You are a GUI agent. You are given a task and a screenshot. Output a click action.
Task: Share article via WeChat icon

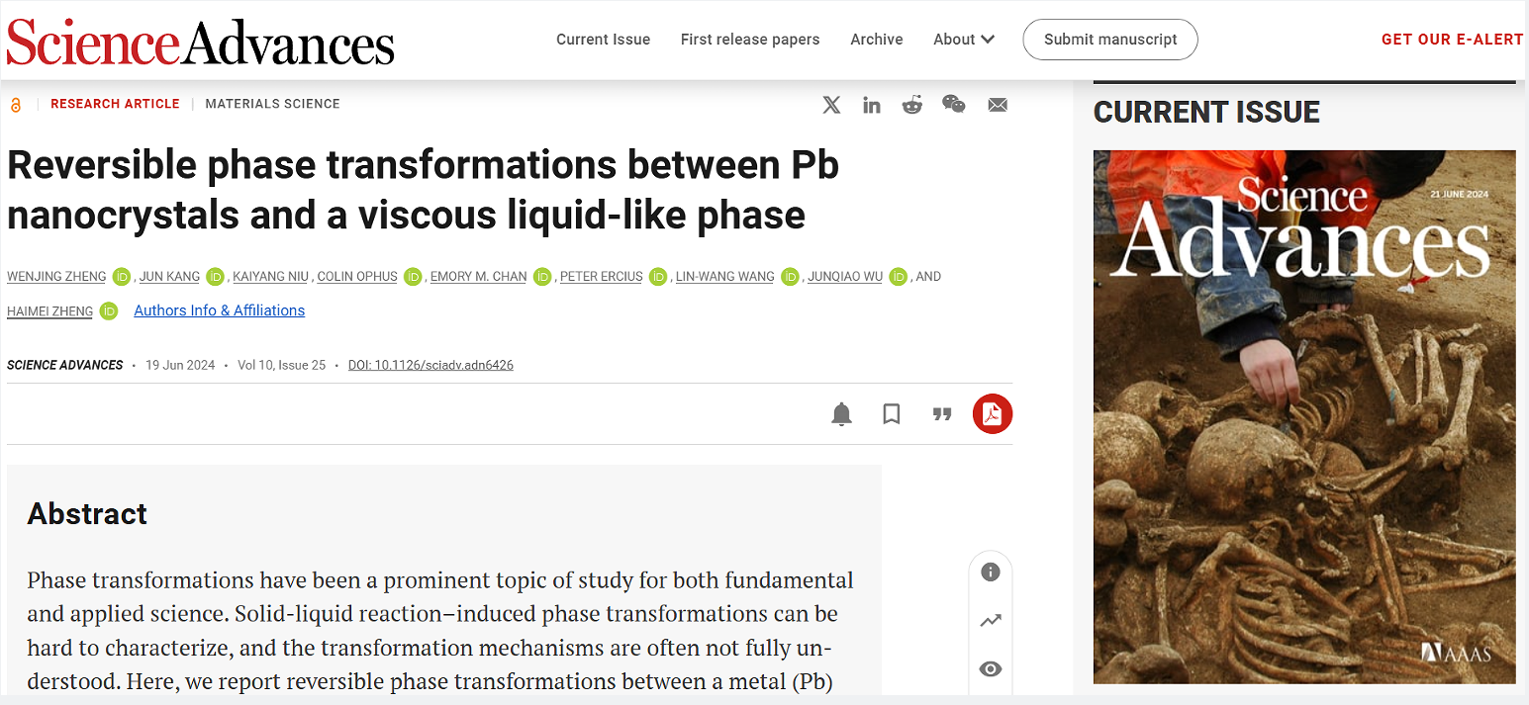953,105
